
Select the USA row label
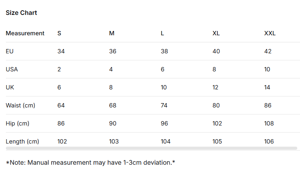tap(12, 69)
